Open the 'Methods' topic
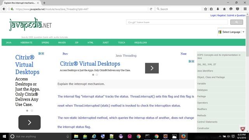The height and width of the screenshot is (140, 249). coord(202,115)
